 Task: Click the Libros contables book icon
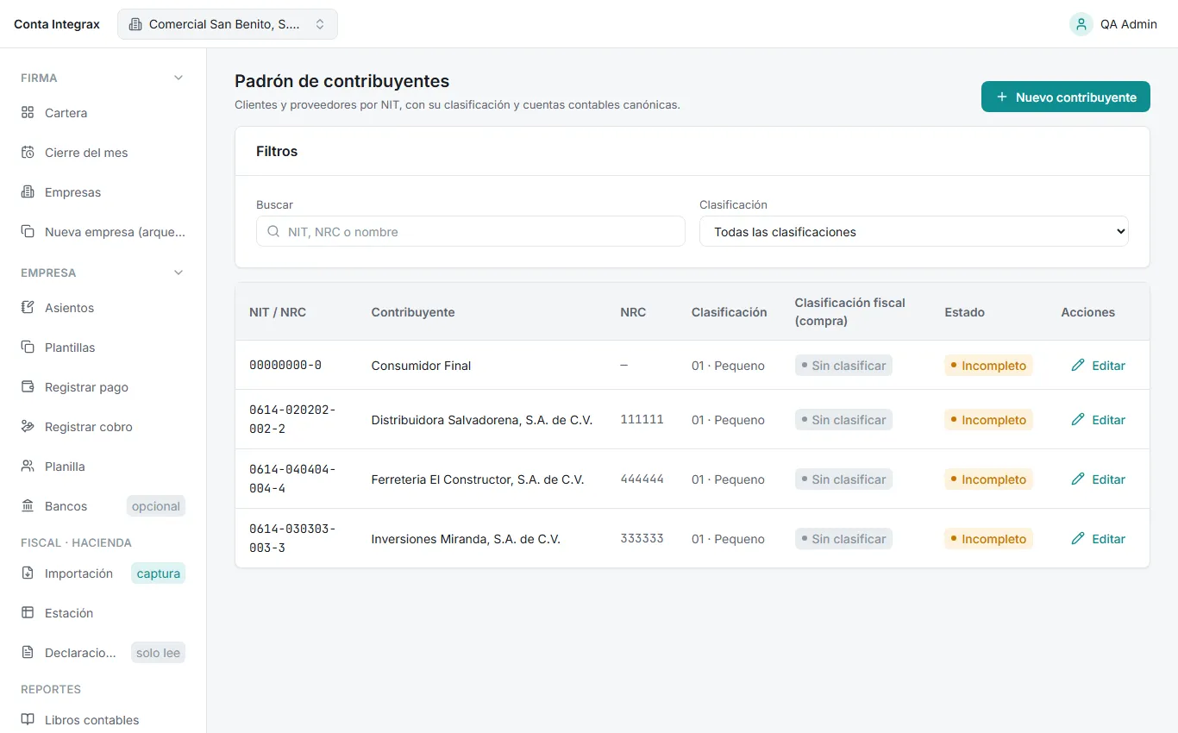pos(28,720)
